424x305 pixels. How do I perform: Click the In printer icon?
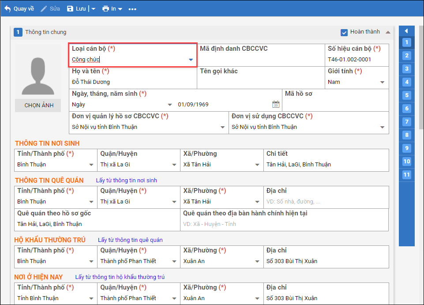coord(105,9)
